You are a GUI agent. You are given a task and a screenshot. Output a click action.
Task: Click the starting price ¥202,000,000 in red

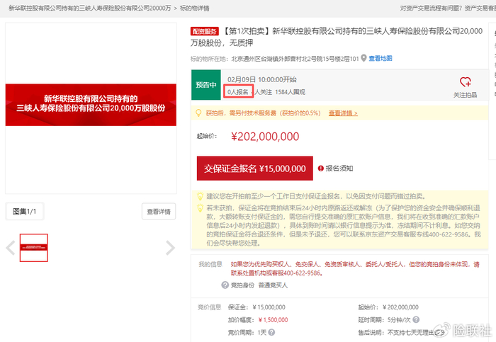[265, 137]
